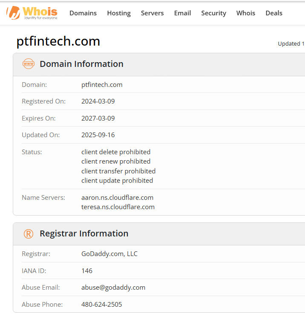Click the Domain Information section title
The image size is (305, 334).
click(x=81, y=64)
